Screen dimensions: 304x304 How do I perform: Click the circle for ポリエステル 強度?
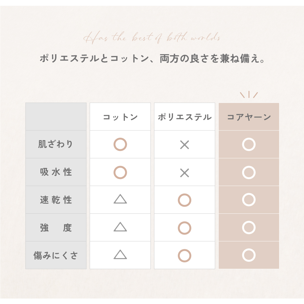click(x=185, y=228)
